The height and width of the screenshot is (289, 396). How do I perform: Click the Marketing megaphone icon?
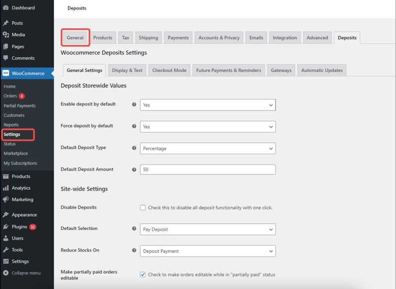coord(6,199)
